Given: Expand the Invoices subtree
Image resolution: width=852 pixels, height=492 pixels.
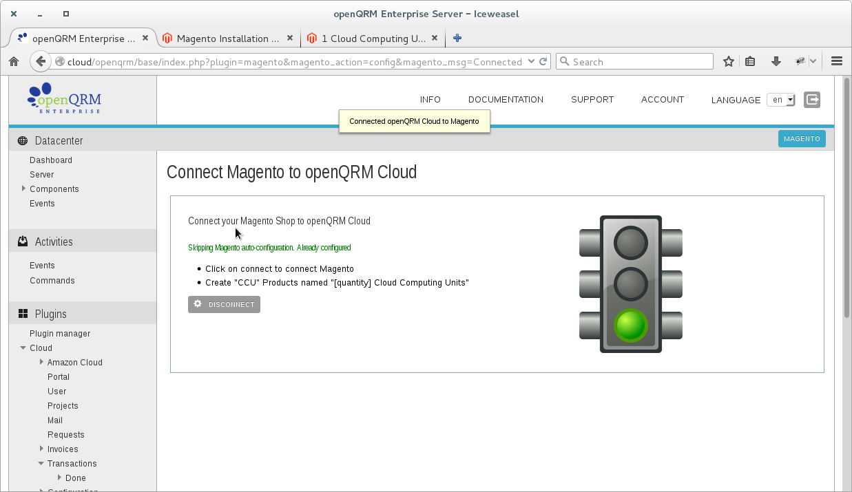Looking at the screenshot, I should point(41,449).
